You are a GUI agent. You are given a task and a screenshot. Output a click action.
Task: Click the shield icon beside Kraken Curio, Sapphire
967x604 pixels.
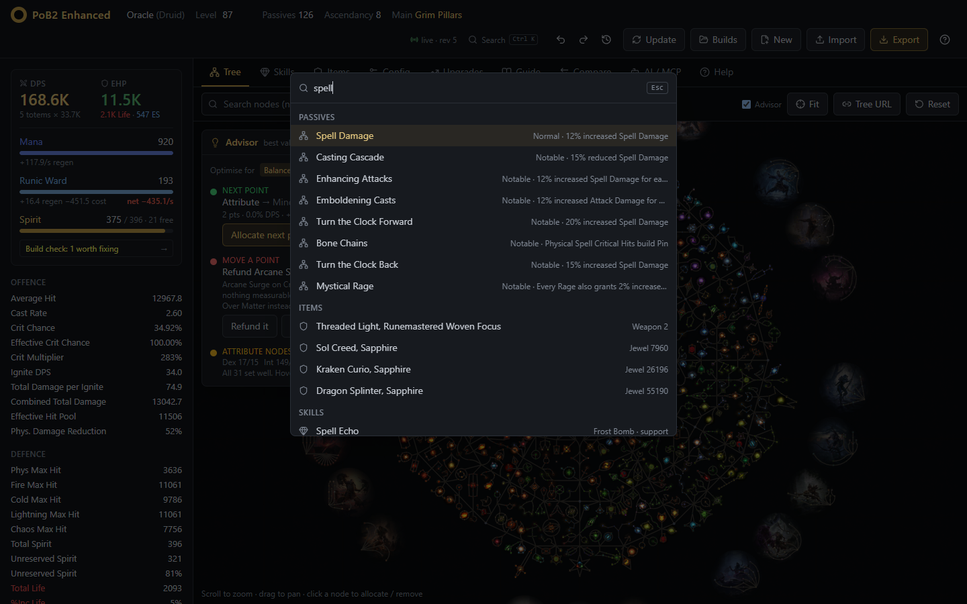(304, 369)
